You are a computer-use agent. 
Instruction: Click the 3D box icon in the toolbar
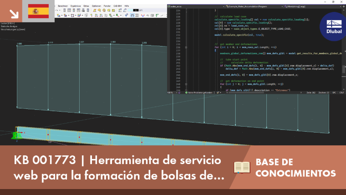click(152, 15)
